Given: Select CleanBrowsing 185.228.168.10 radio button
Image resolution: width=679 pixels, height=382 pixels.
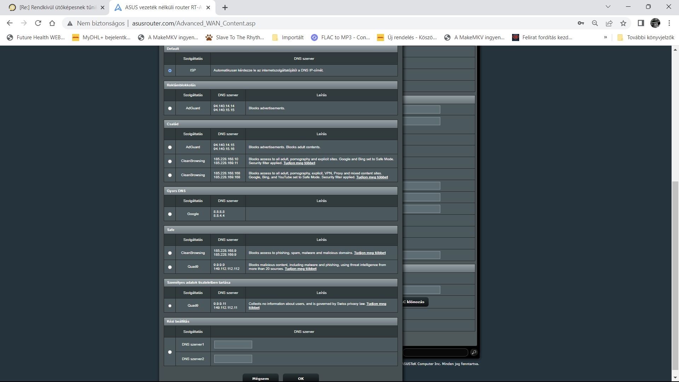Looking at the screenshot, I should (170, 161).
